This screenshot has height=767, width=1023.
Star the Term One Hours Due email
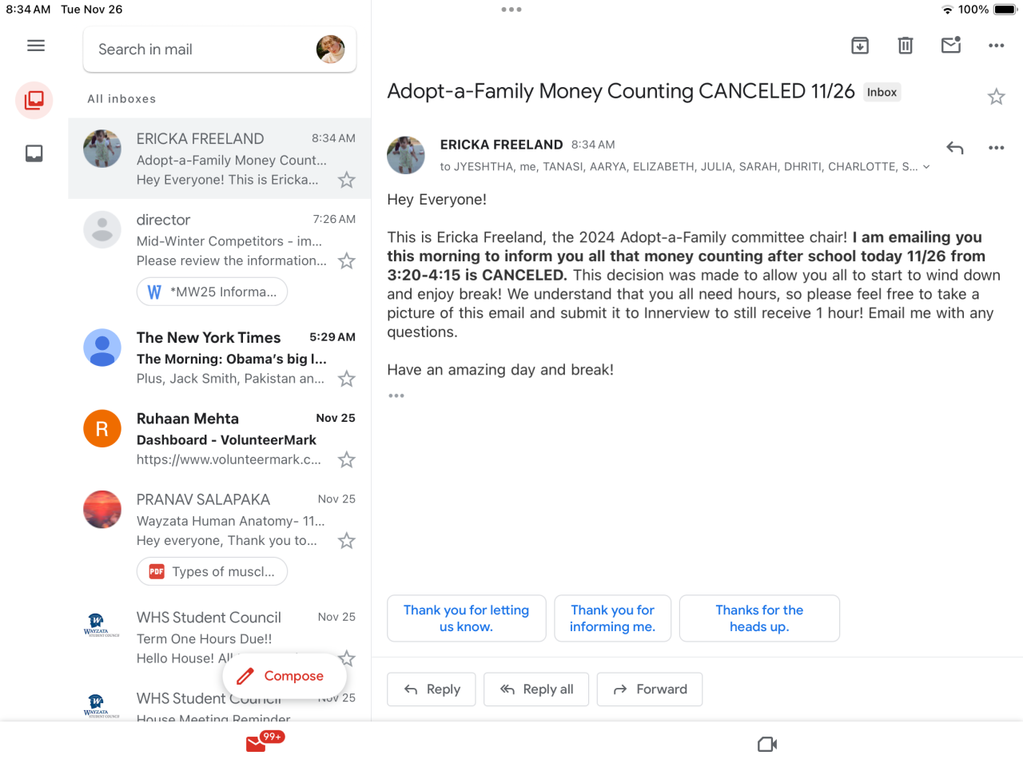point(346,658)
